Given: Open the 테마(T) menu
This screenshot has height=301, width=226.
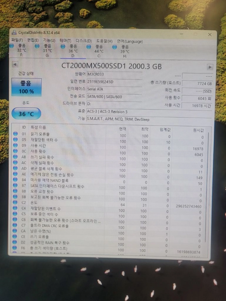Looking at the screenshot, I should point(65,41).
